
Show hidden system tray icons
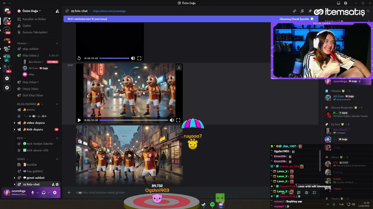(328, 204)
